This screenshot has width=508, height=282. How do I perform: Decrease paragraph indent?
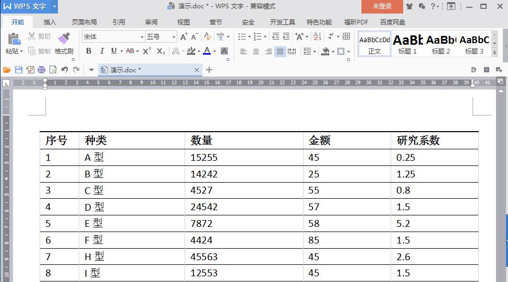tap(275, 36)
